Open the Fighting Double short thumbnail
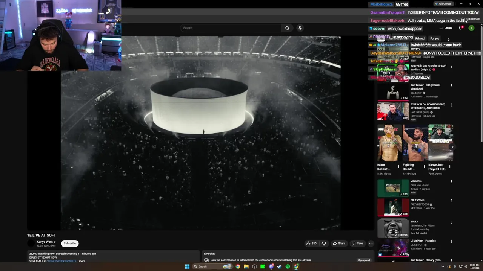 pyautogui.click(x=415, y=143)
